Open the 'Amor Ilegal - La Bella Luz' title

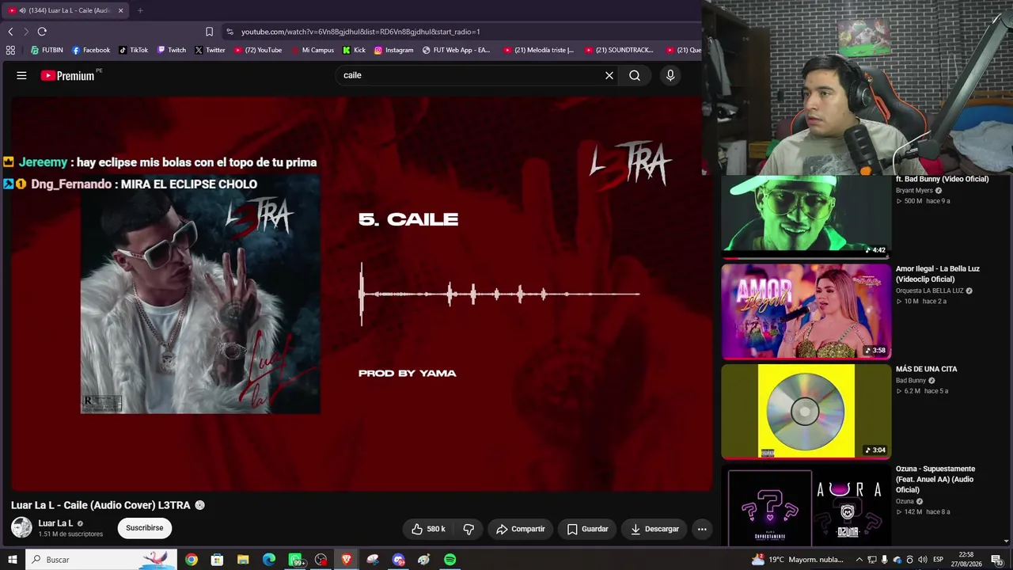[938, 274]
